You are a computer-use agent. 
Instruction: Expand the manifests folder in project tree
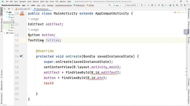7,14
